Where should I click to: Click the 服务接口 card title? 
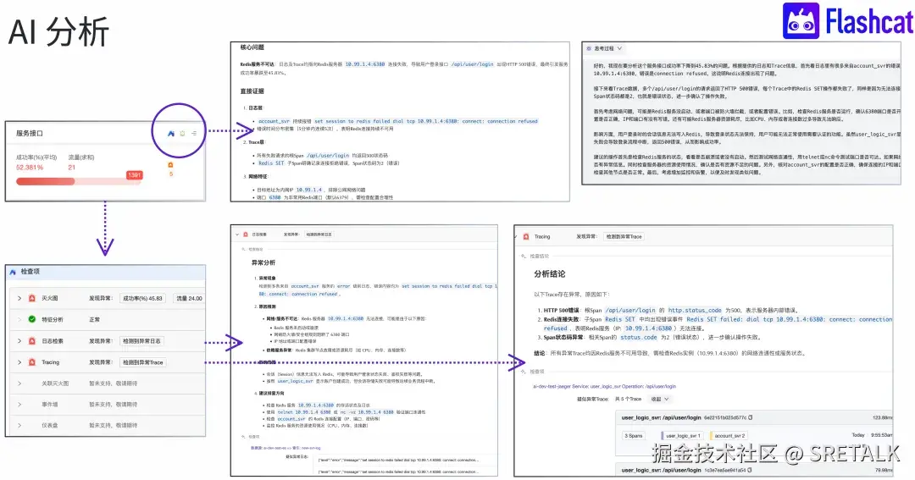(29, 134)
